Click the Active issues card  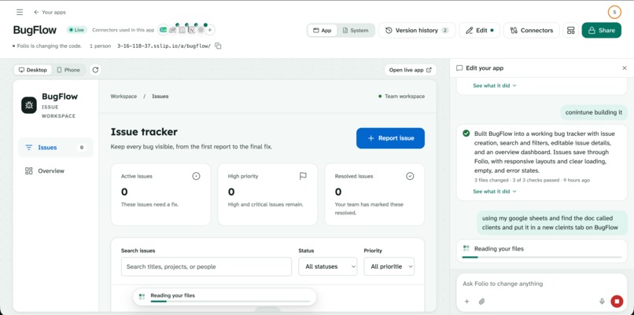[160, 194]
